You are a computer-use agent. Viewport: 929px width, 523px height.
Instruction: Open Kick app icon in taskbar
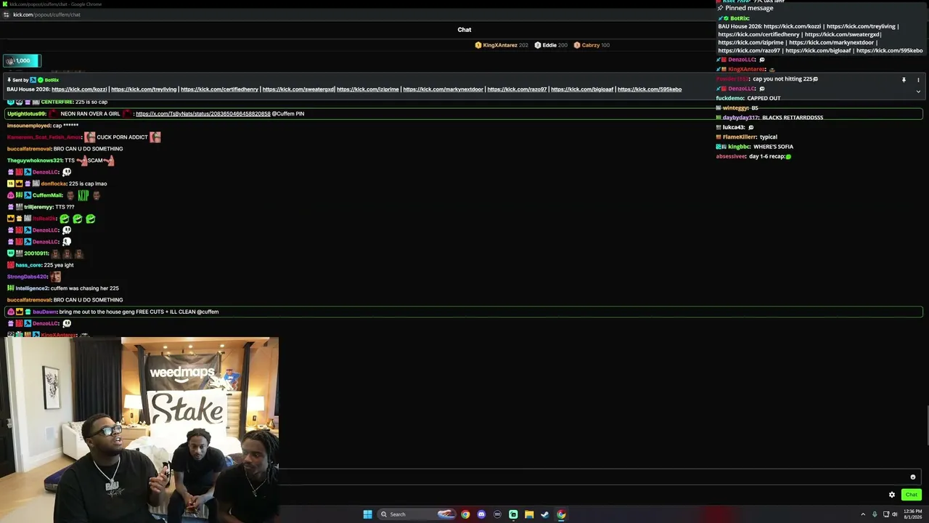click(x=513, y=514)
